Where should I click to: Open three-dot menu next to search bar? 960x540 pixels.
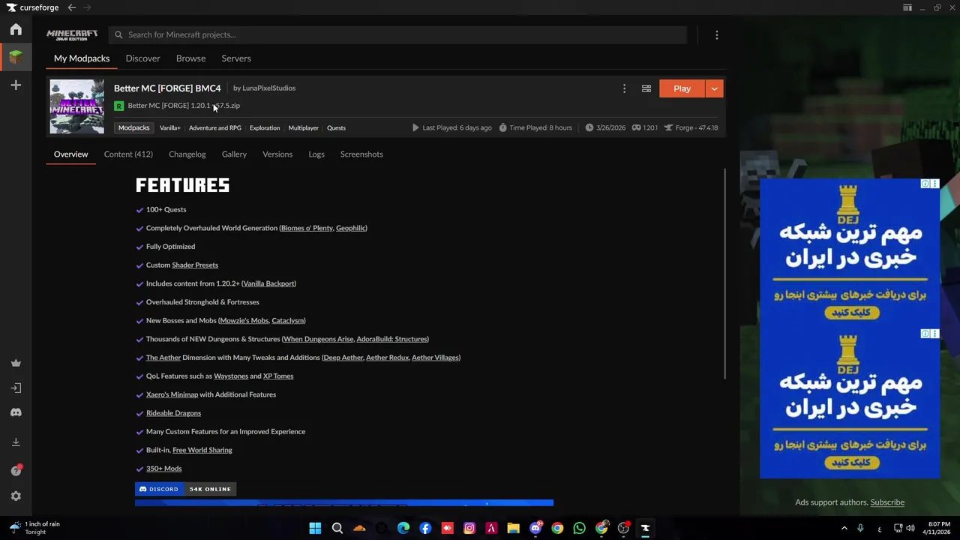coord(716,35)
